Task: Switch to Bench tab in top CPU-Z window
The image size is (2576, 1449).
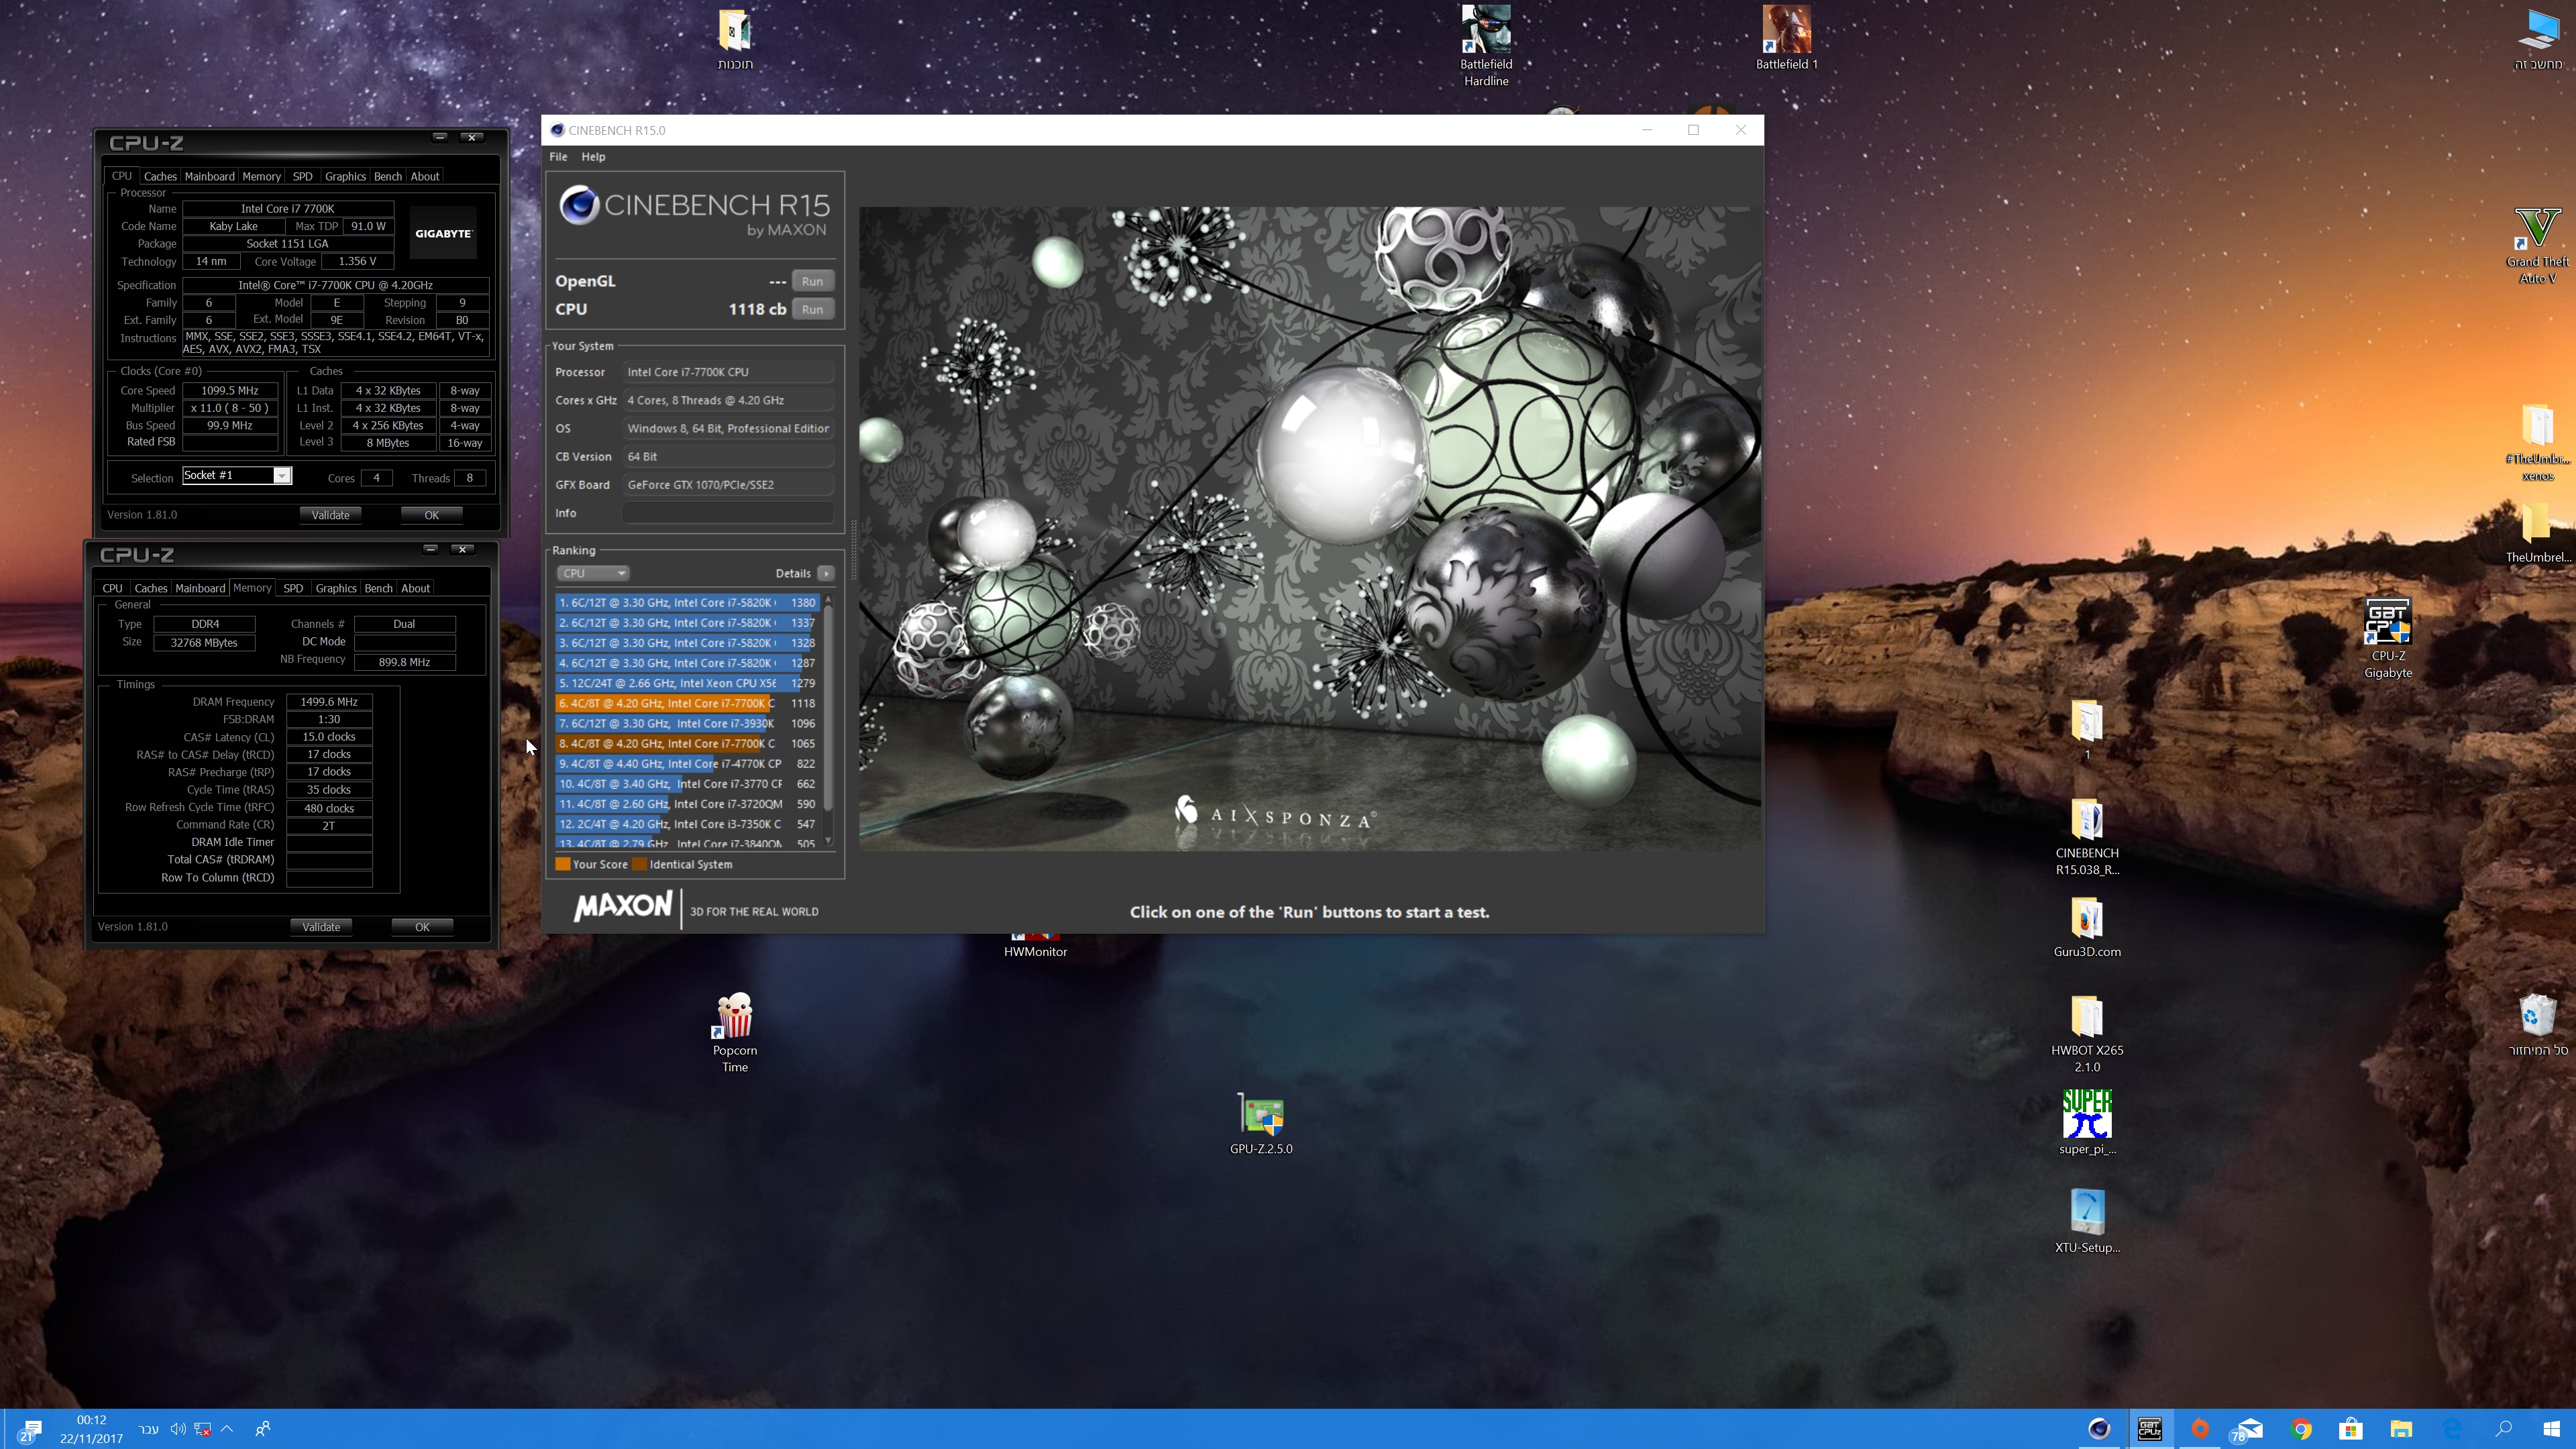Action: [388, 176]
